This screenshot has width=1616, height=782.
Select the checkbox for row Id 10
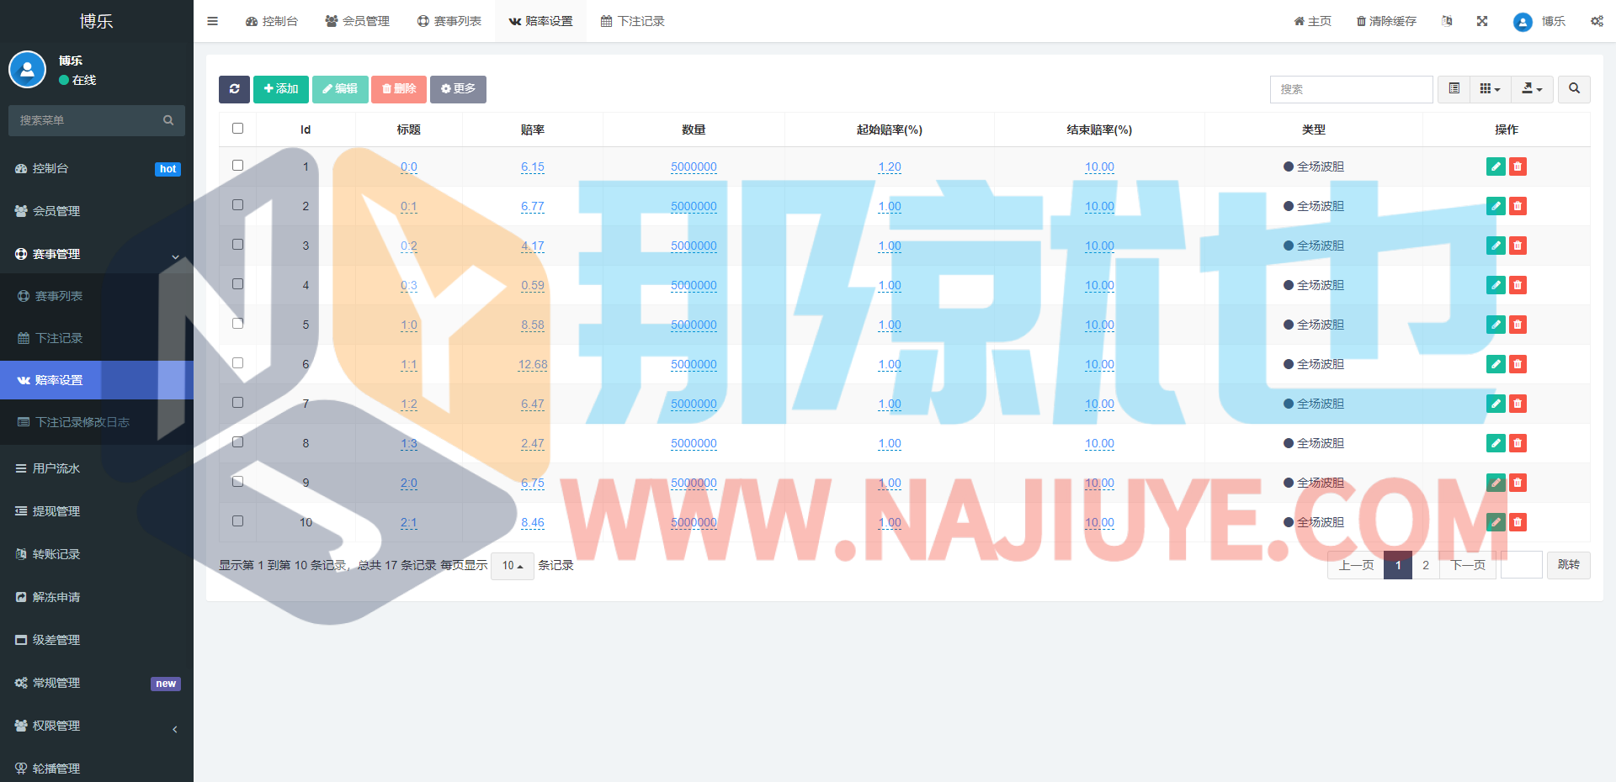click(x=237, y=521)
